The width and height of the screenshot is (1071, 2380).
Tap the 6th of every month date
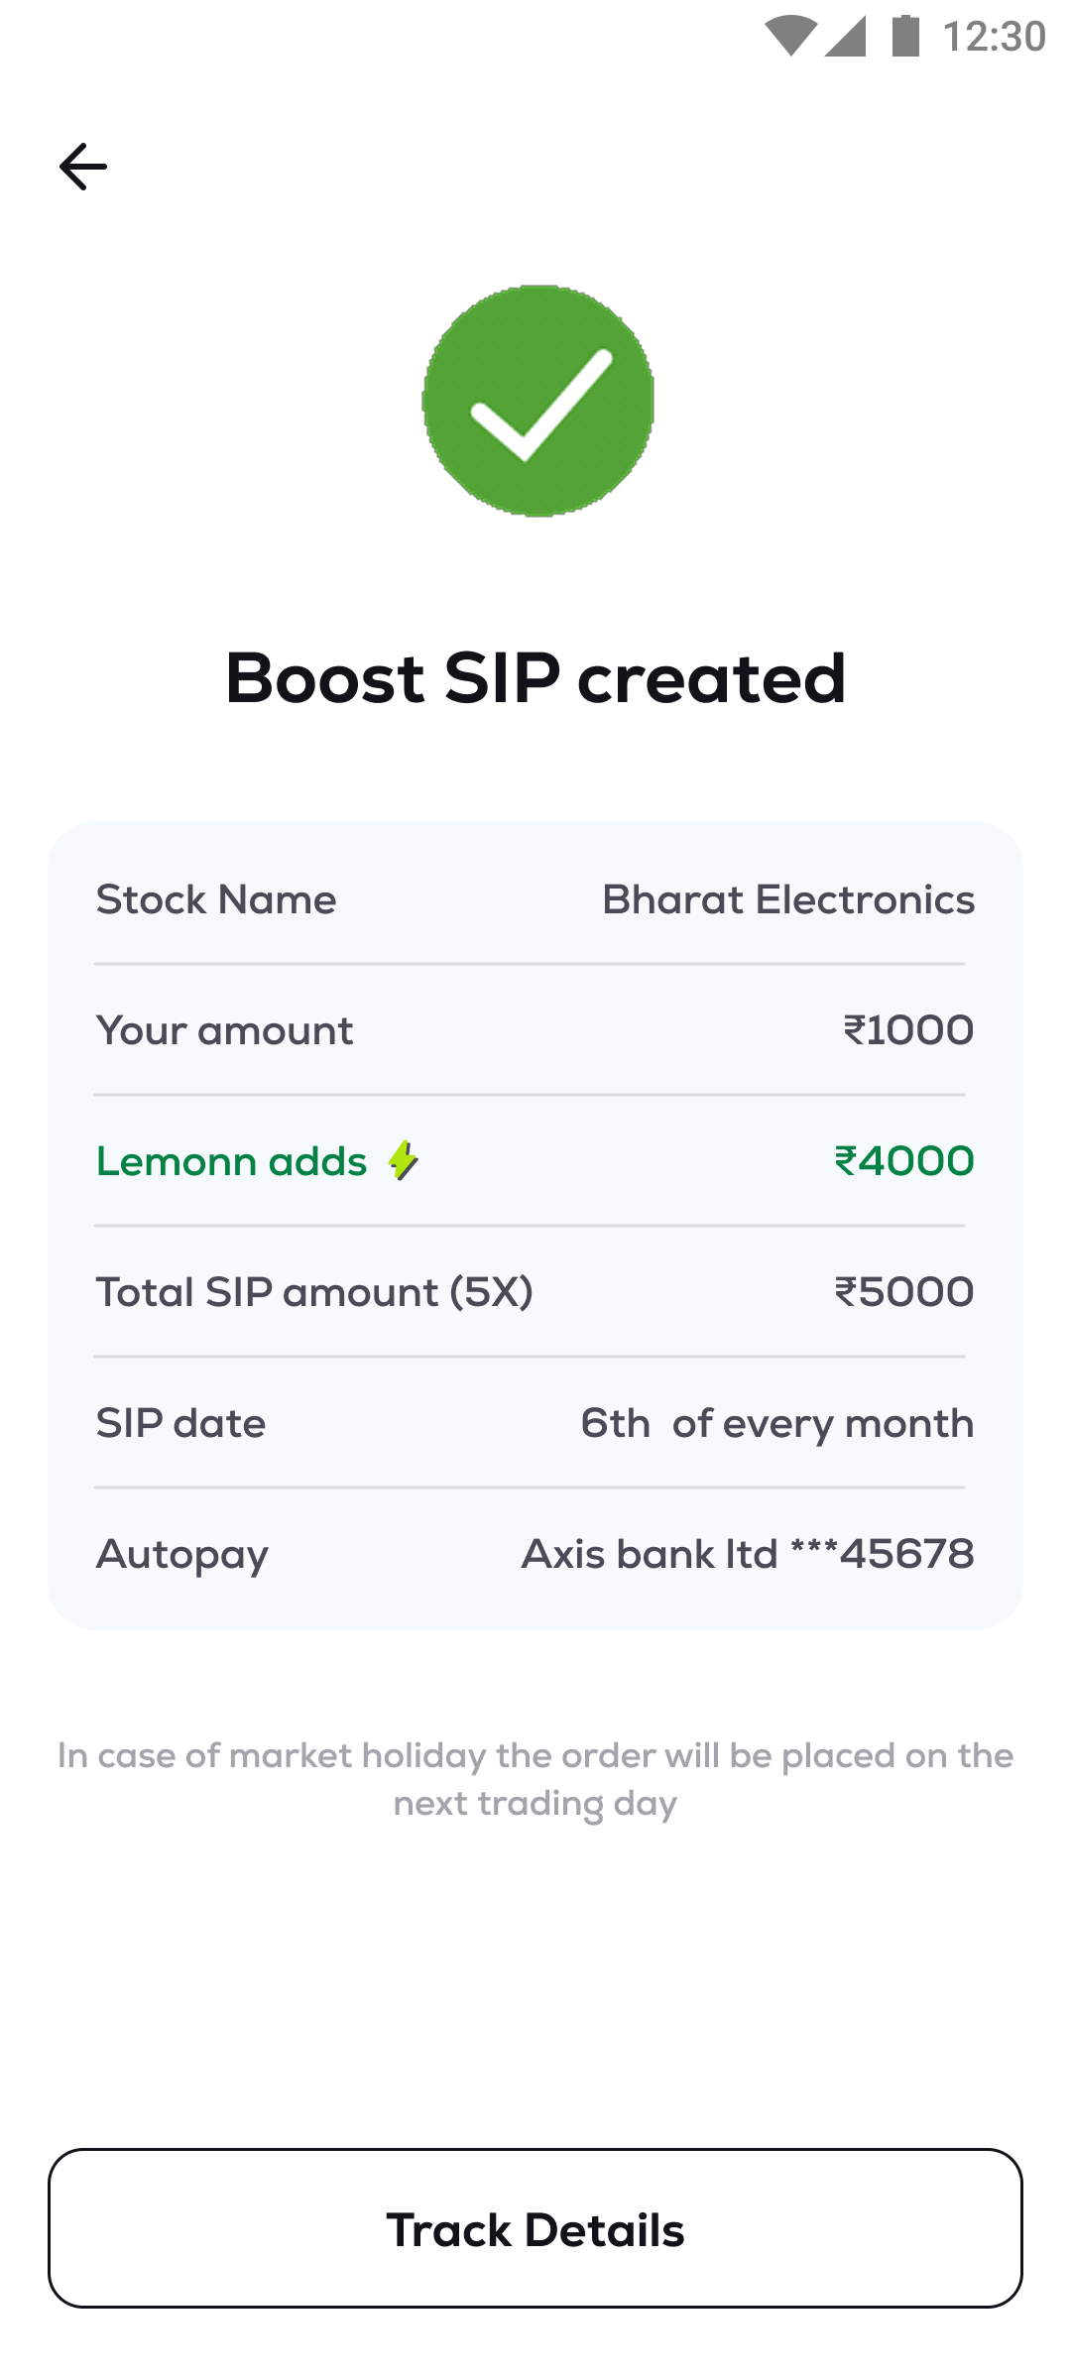click(777, 1423)
